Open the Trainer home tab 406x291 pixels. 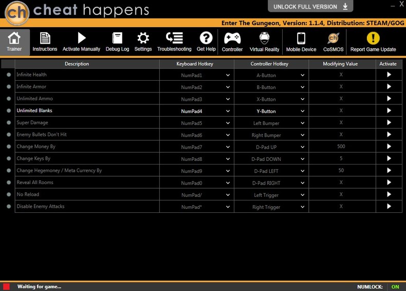[14, 42]
